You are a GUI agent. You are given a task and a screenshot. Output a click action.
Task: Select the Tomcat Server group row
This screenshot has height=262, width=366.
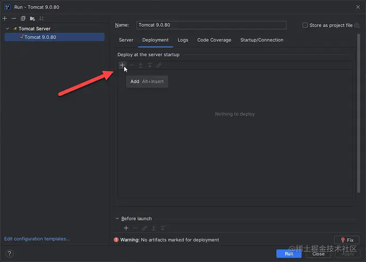[55, 29]
